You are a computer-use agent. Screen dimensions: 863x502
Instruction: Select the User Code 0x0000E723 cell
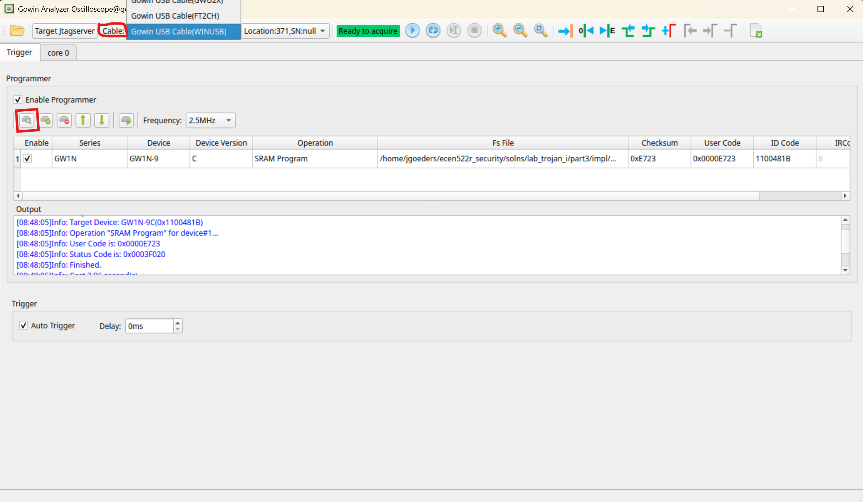pos(722,158)
